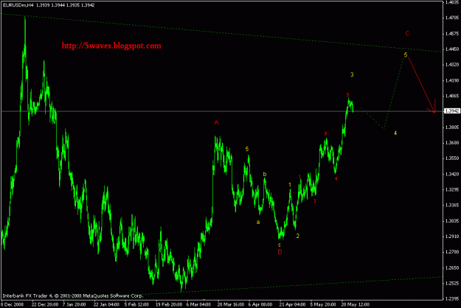The height and width of the screenshot is (308, 461).
Task: Click the current price tag 1.3942
Action: [x=452, y=111]
